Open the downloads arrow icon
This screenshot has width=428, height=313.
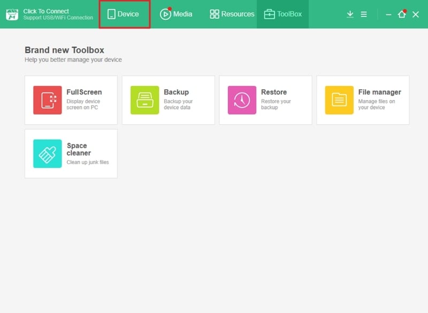point(350,14)
